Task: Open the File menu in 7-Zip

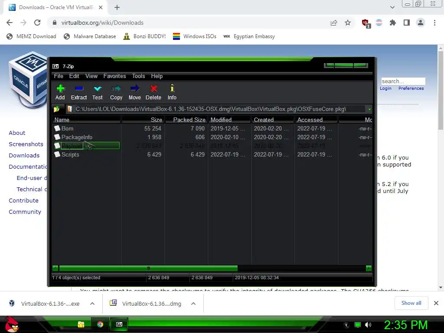Action: click(59, 76)
